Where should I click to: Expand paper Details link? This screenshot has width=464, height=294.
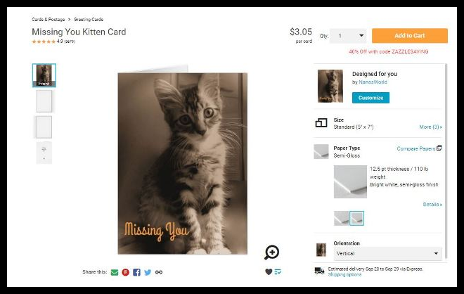[432, 204]
